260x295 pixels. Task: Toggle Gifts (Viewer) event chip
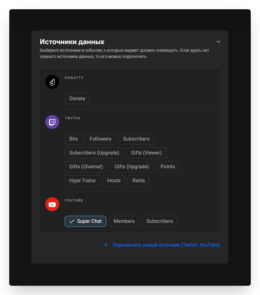(146, 153)
